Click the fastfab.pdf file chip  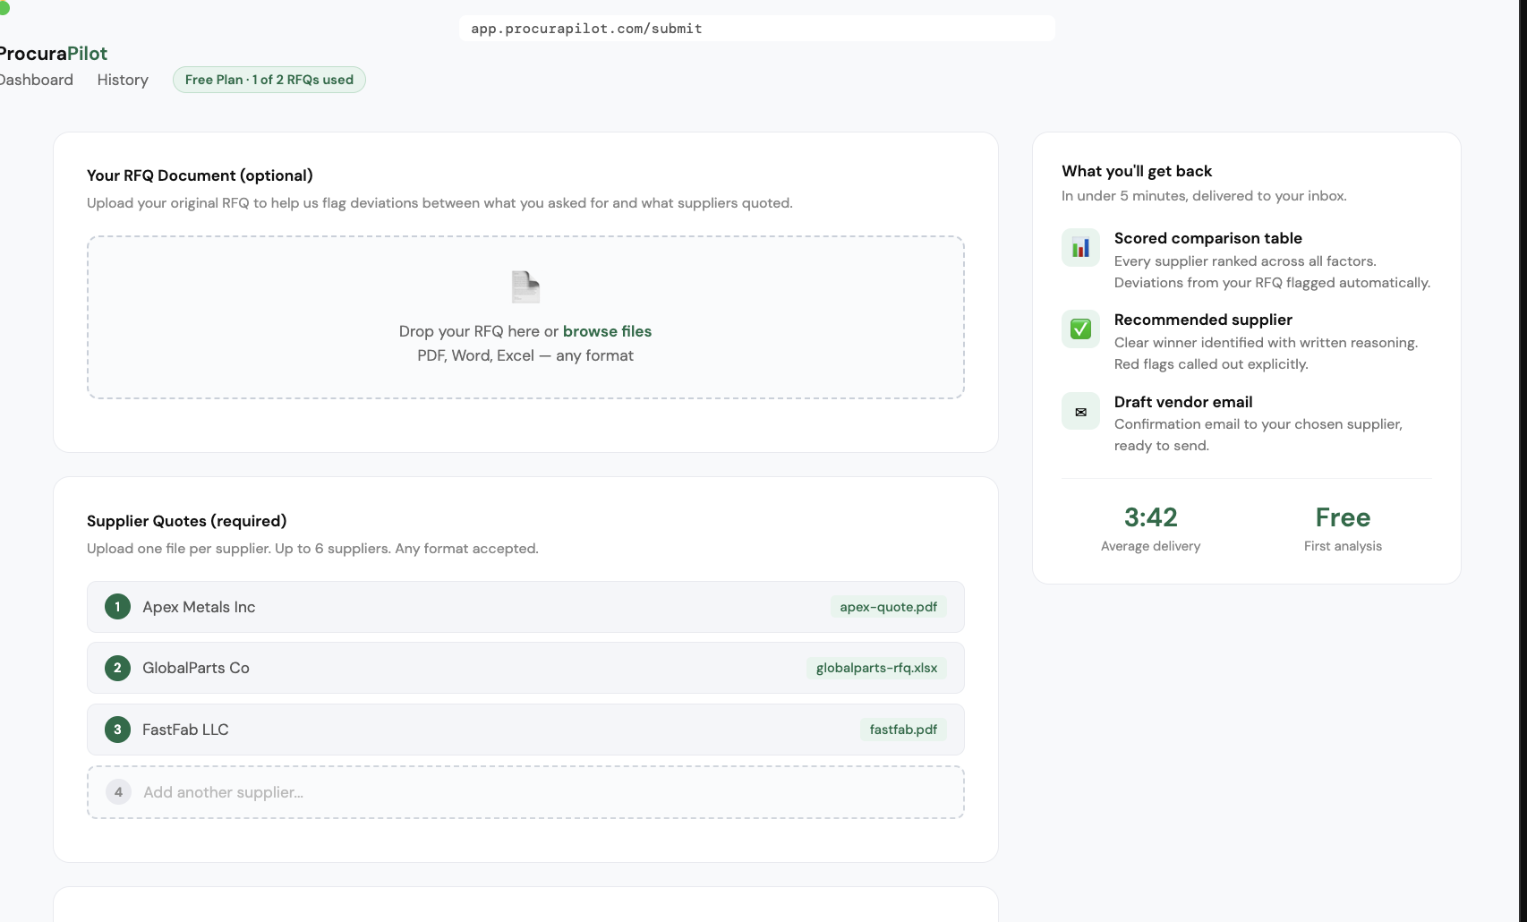pyautogui.click(x=903, y=730)
